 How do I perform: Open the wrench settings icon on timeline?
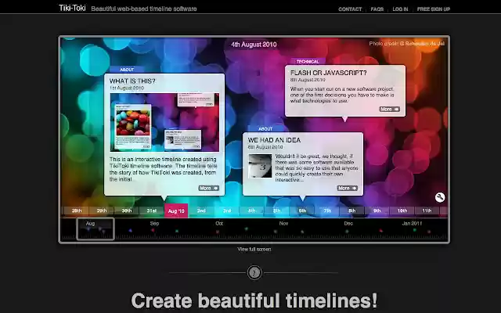[440, 197]
